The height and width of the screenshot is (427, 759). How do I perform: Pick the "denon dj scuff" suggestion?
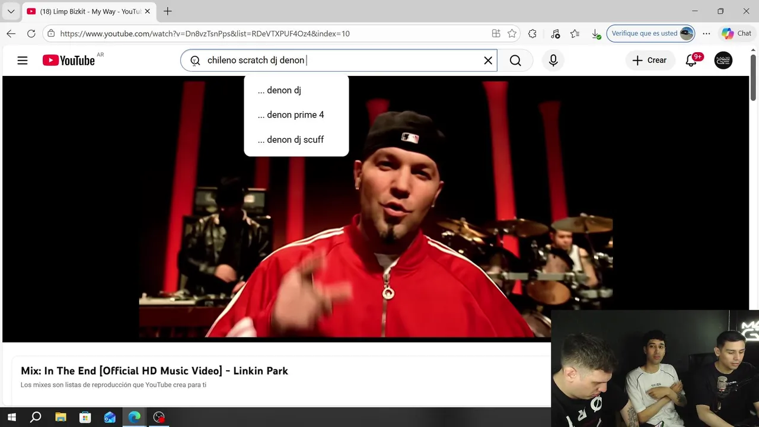(x=296, y=139)
